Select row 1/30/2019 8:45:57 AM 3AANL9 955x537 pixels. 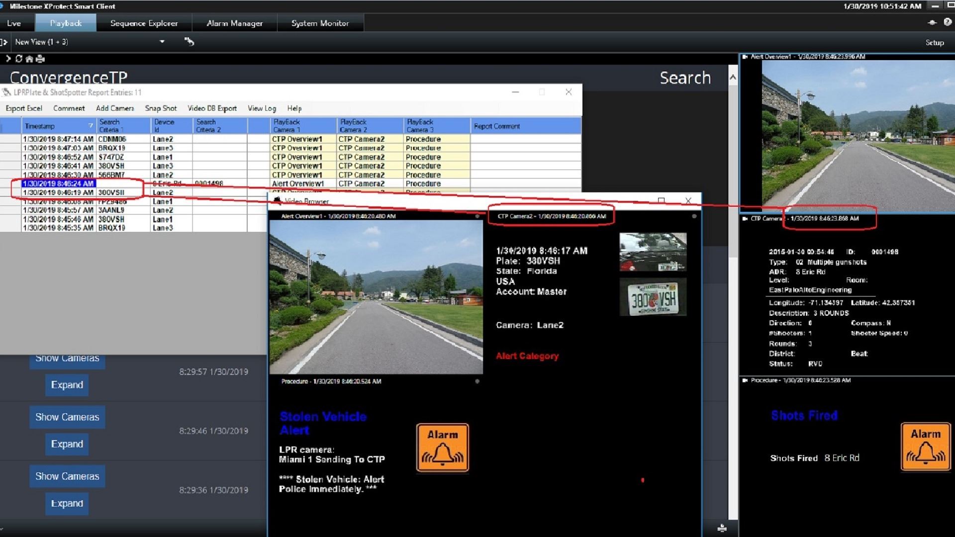[134, 210]
